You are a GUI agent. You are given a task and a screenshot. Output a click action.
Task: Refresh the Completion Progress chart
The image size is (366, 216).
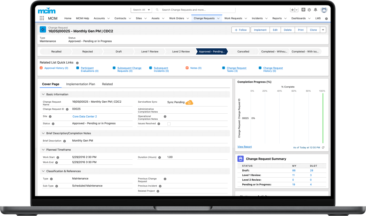(323, 148)
